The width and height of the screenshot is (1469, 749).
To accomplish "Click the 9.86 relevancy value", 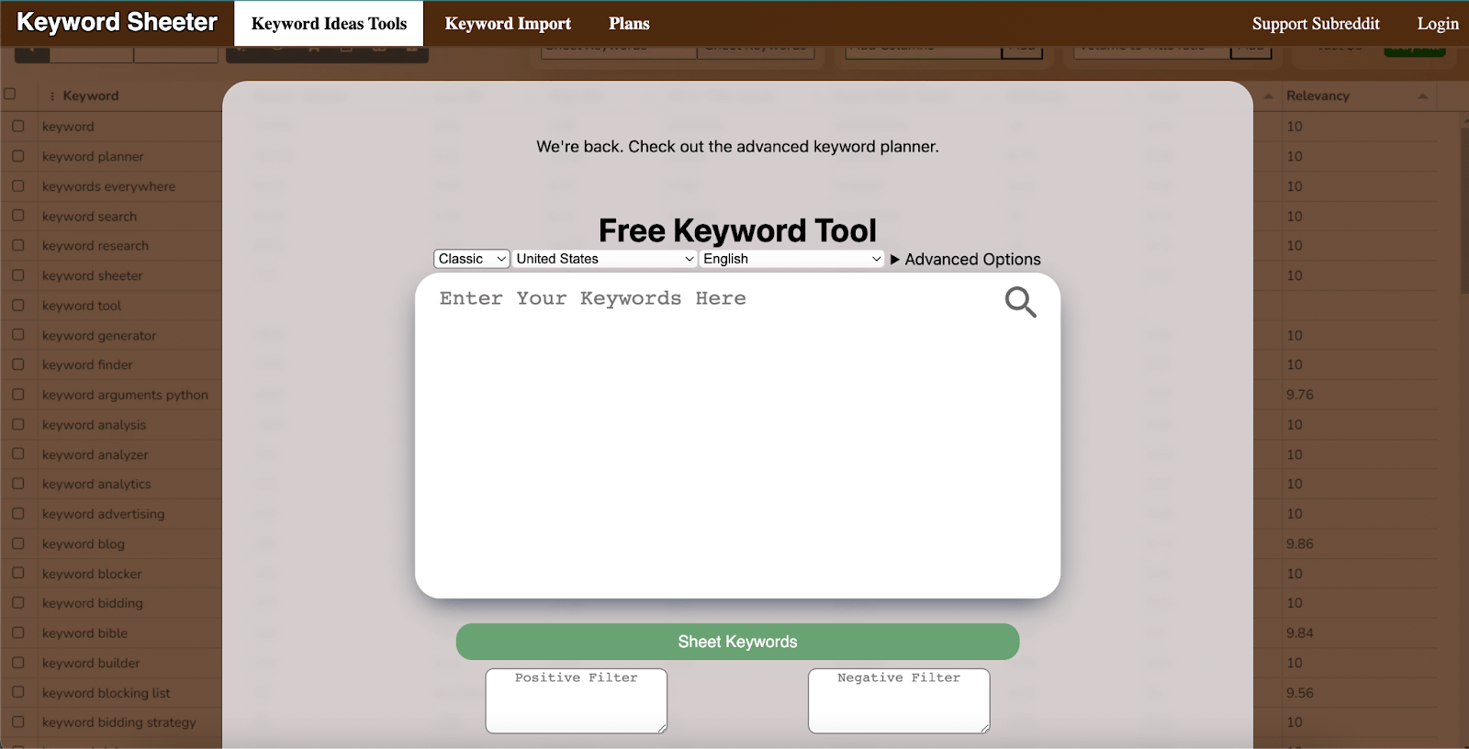I will (x=1299, y=543).
